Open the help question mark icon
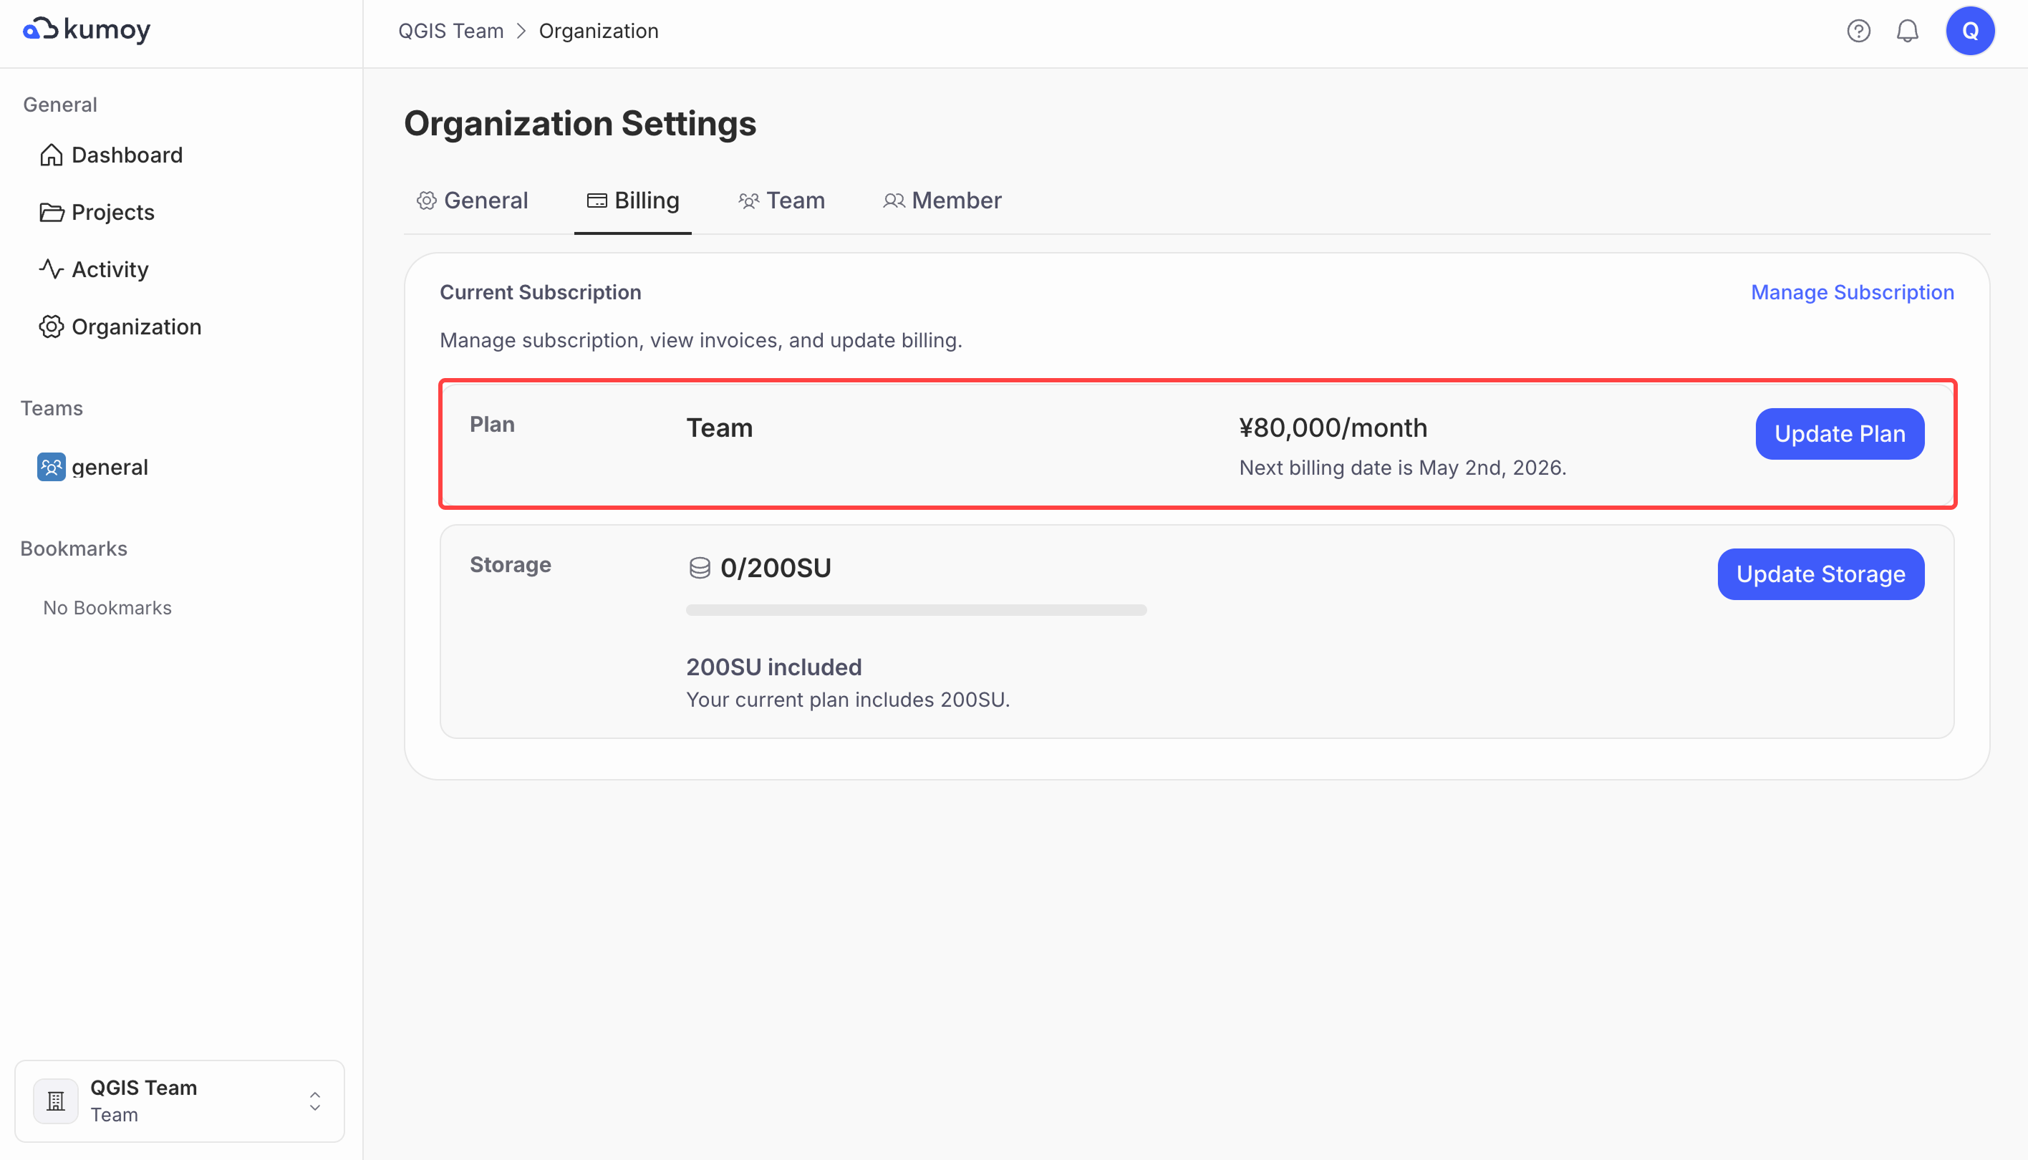This screenshot has width=2028, height=1160. click(1858, 31)
